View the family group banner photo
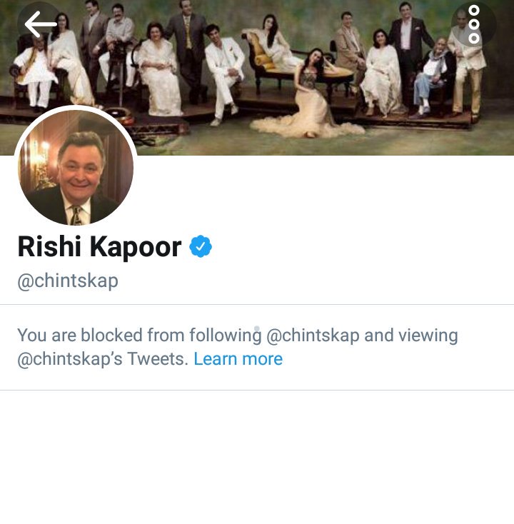The image size is (514, 524). [257, 78]
